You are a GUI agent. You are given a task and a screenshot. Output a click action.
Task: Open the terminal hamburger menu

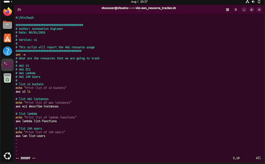(x=236, y=10)
